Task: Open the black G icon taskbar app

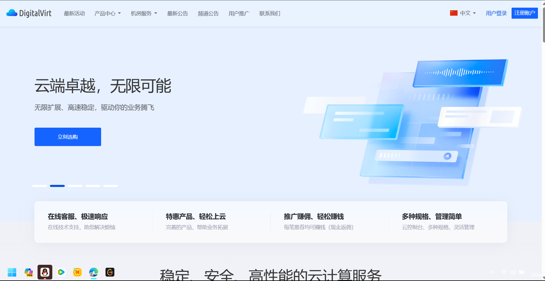Action: coord(110,272)
